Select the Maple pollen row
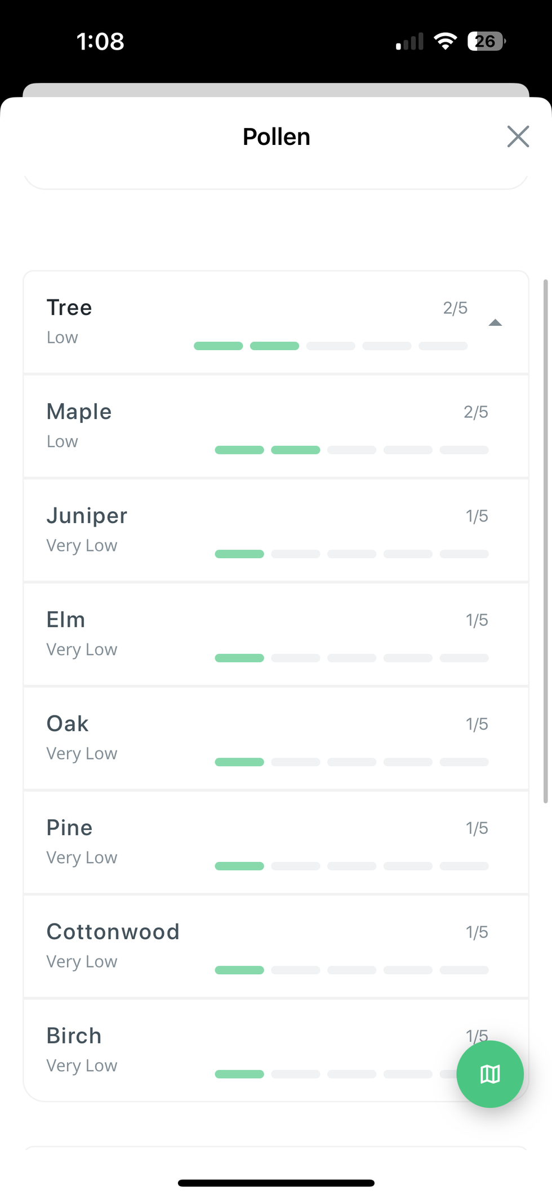This screenshot has width=552, height=1198. point(276,426)
